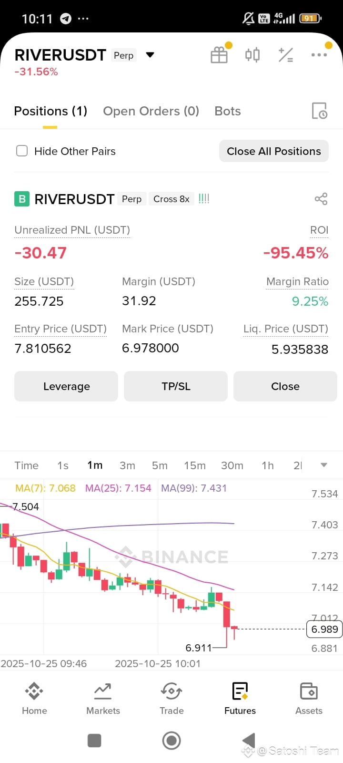This screenshot has width=343, height=763.
Task: Select the 15m chart interval
Action: (x=195, y=465)
